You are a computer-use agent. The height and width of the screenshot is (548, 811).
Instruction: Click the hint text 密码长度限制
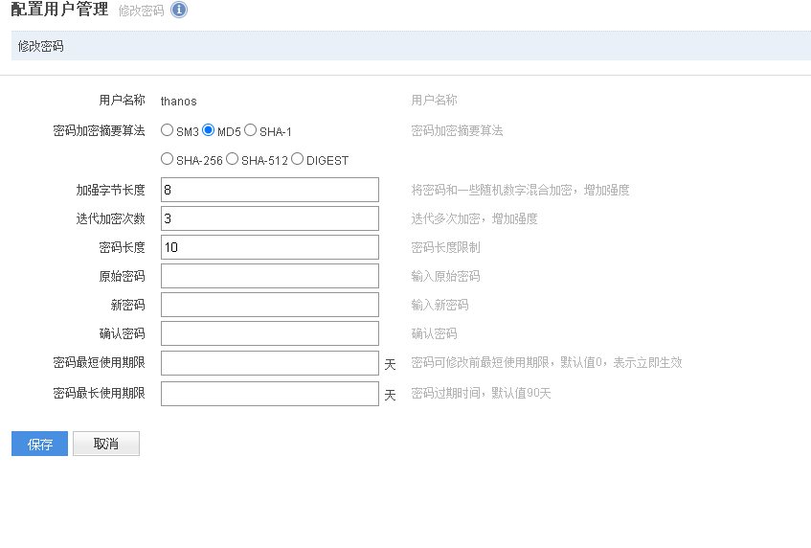coord(445,247)
